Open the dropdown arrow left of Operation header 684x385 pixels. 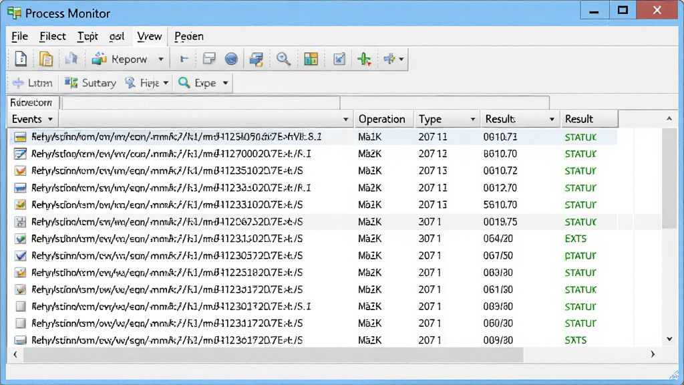[345, 119]
